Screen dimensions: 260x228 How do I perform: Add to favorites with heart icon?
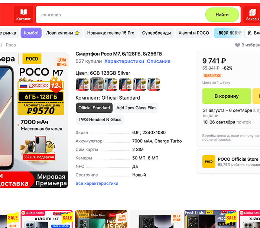pos(237,45)
